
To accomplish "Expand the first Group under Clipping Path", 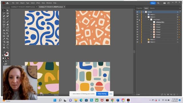I will coord(151,25).
